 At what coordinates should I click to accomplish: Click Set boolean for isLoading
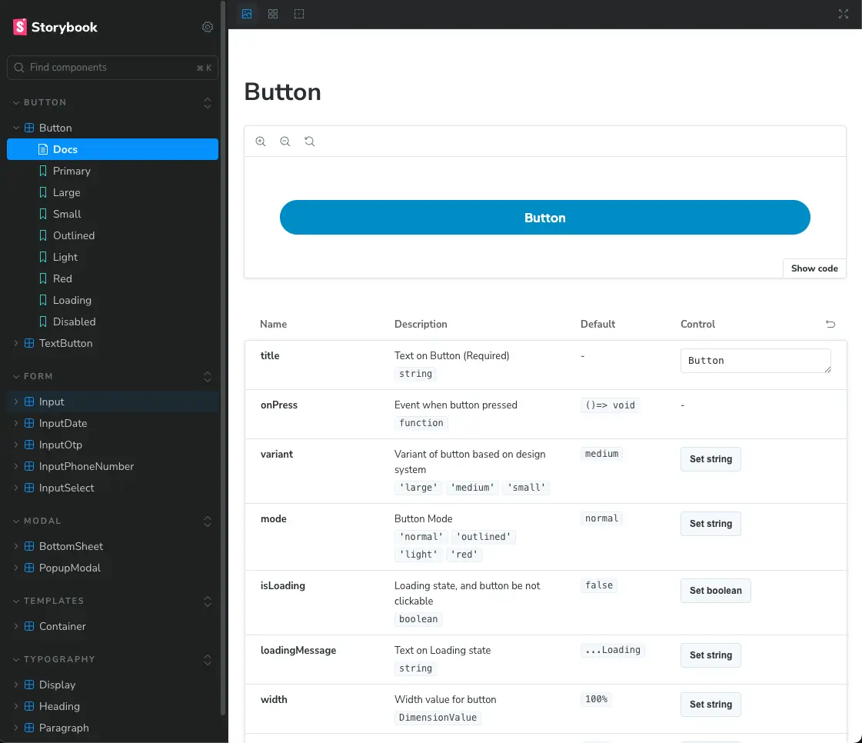715,590
